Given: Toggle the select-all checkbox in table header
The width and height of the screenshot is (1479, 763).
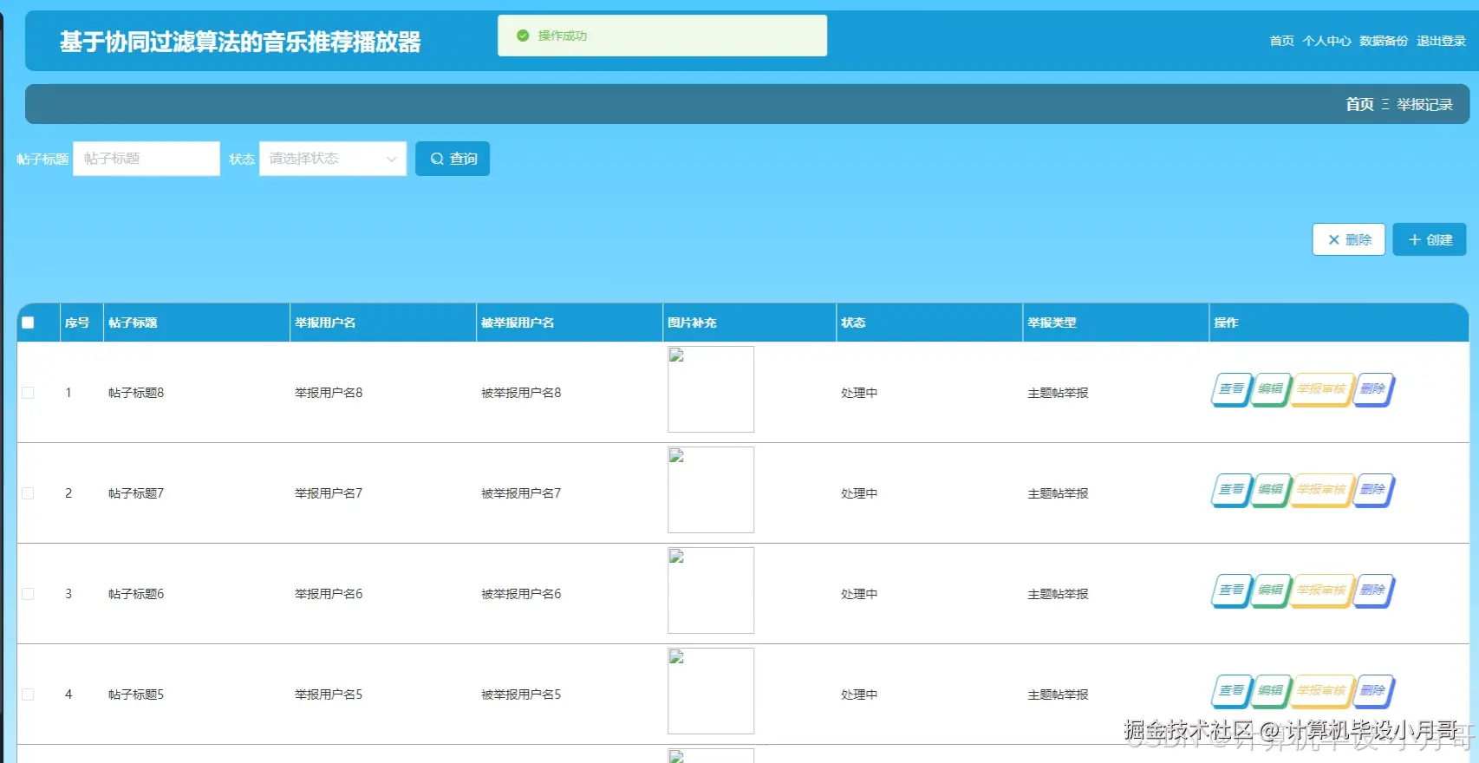Looking at the screenshot, I should (28, 323).
